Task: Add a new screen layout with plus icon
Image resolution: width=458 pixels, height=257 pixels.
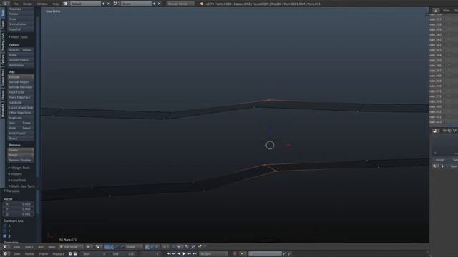Action: tap(103, 4)
